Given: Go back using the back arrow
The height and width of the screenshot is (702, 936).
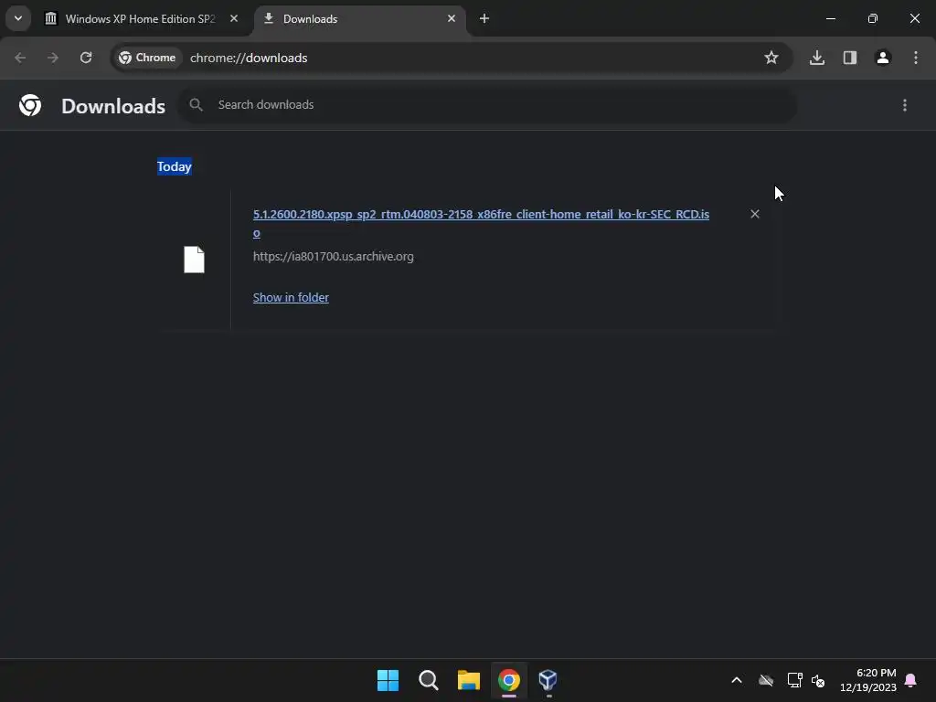Looking at the screenshot, I should tap(20, 58).
